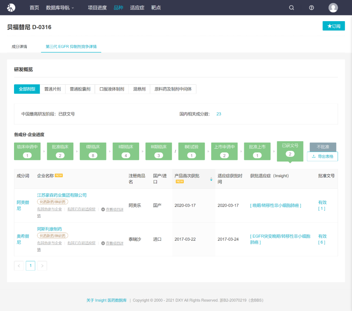This screenshot has height=311, width=352.
Task: Select the 批准临床 stage box
Action: pos(60,151)
